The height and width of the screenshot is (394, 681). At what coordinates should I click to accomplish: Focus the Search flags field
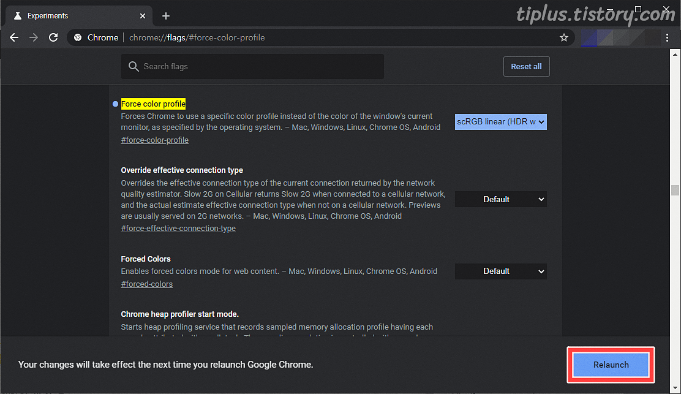point(252,66)
